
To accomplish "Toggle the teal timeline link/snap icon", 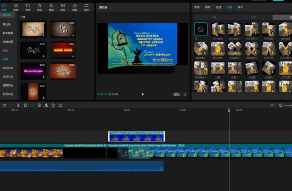I will tap(272, 105).
